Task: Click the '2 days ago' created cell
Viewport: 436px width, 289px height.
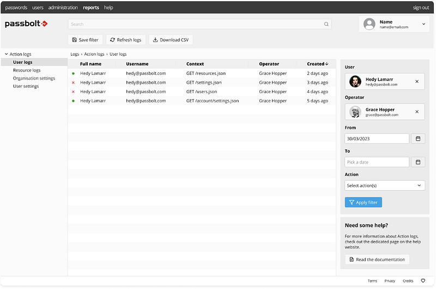Action: click(x=317, y=74)
